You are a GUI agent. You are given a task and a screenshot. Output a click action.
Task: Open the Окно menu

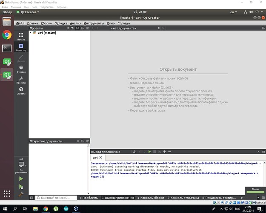coord(111,23)
